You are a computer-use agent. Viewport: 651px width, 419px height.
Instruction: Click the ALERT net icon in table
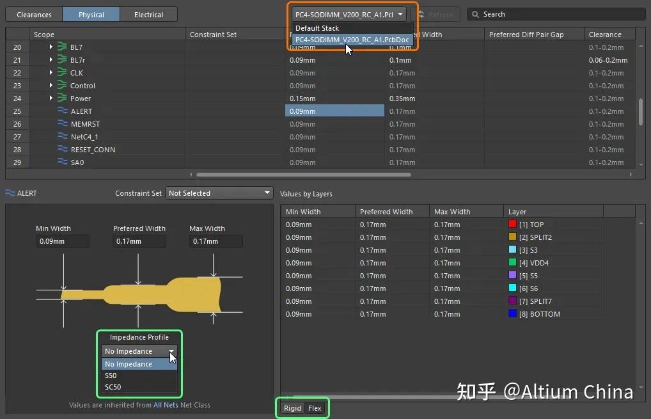[x=63, y=111]
